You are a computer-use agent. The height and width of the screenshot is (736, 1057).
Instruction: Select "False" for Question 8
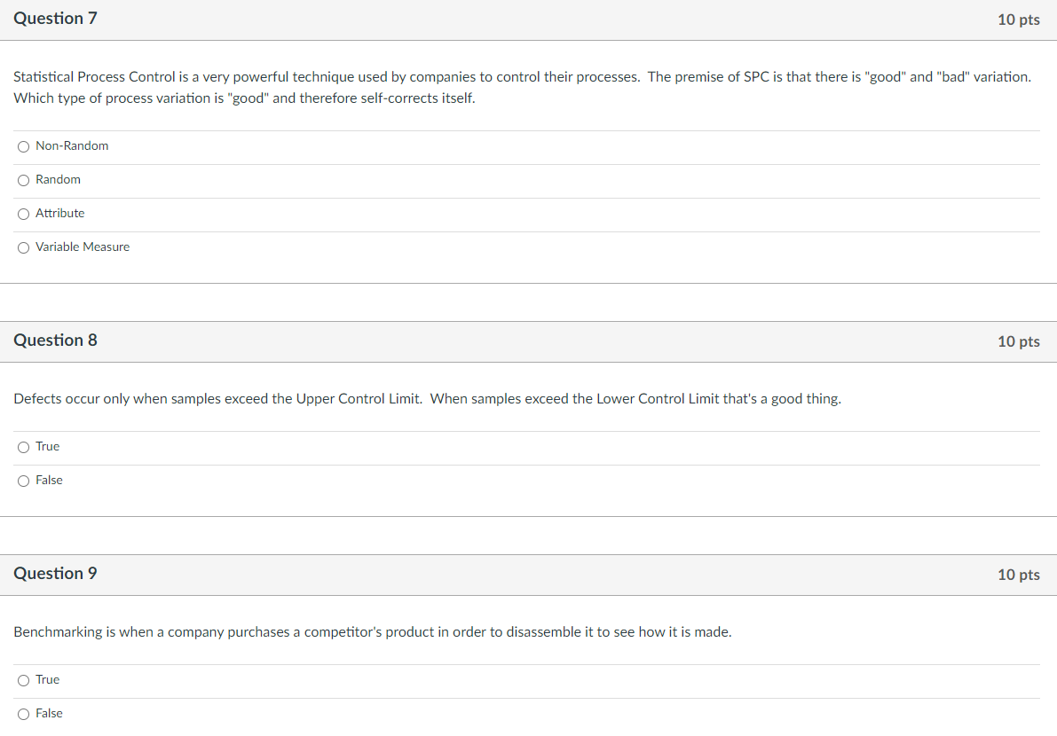23,481
